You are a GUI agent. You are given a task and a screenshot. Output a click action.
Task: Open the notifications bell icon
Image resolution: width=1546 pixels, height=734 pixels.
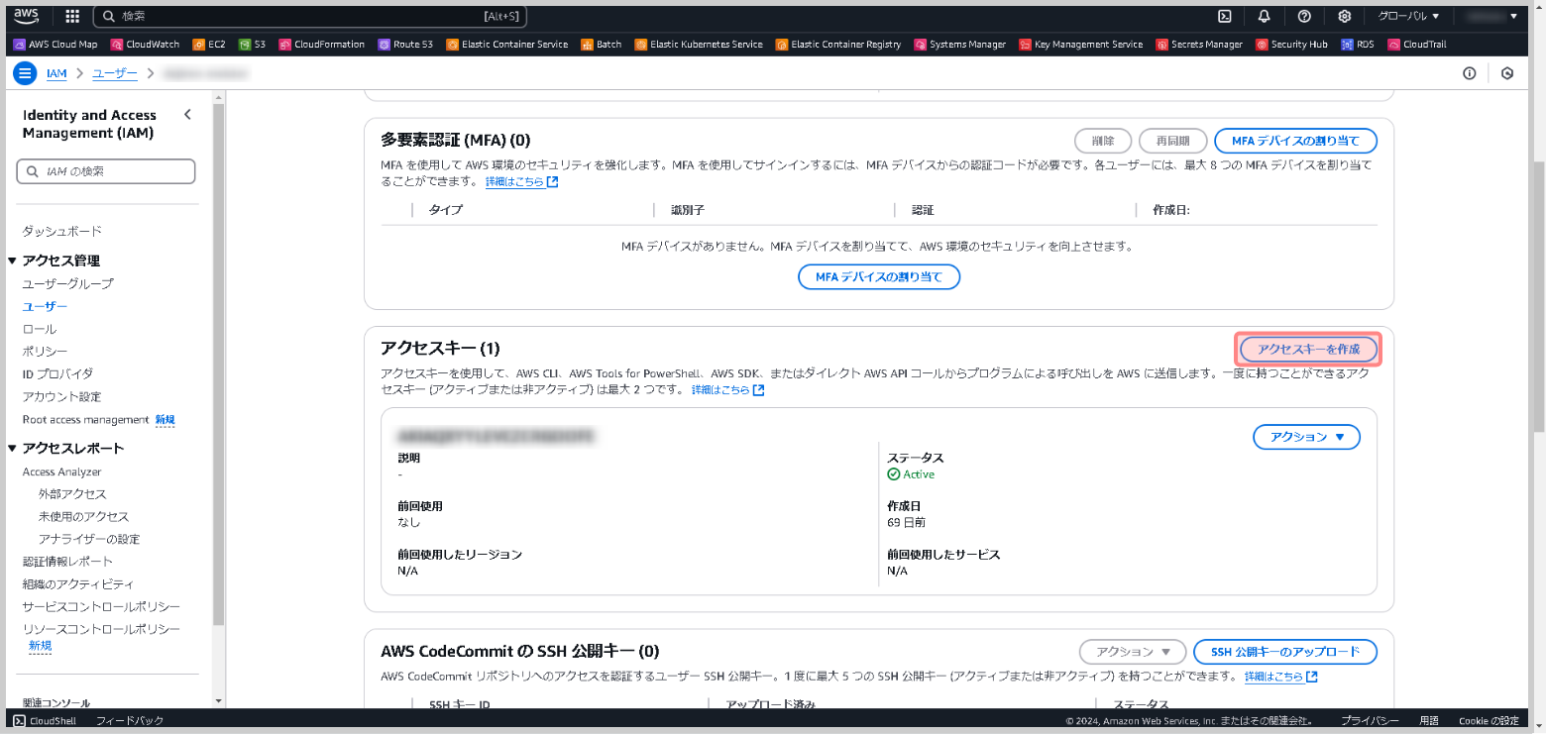point(1265,16)
